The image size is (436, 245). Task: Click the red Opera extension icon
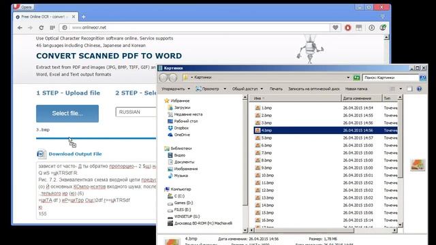point(348,27)
